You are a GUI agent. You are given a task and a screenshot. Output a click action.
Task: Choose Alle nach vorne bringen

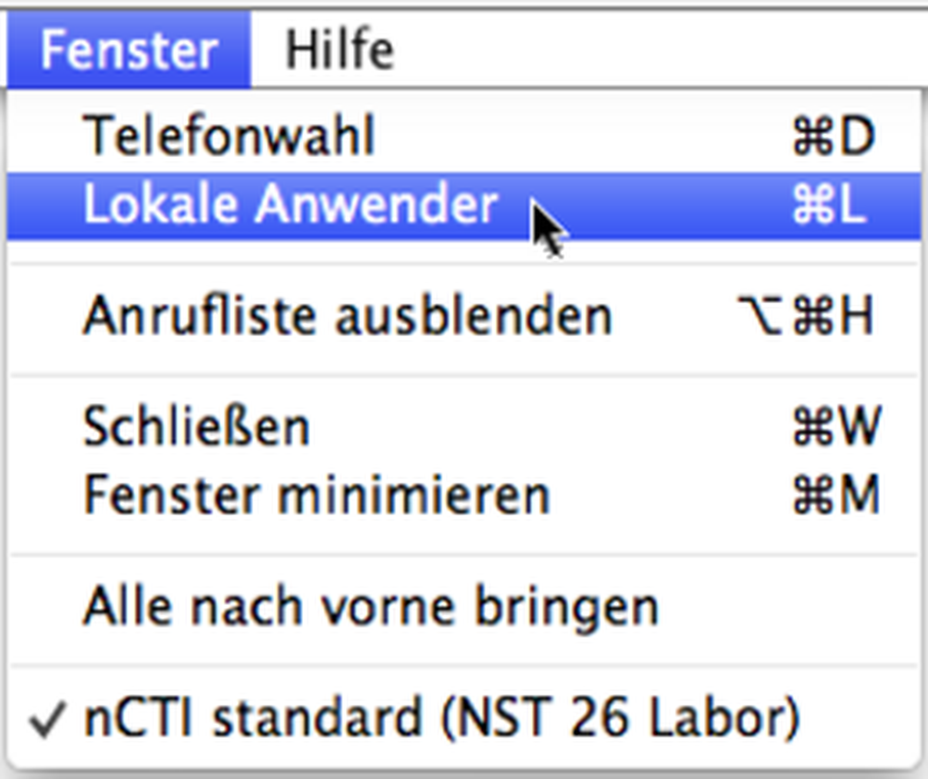370,606
